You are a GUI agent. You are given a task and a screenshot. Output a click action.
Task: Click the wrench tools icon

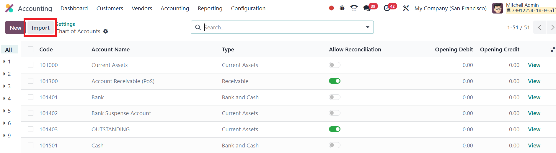pyautogui.click(x=406, y=8)
